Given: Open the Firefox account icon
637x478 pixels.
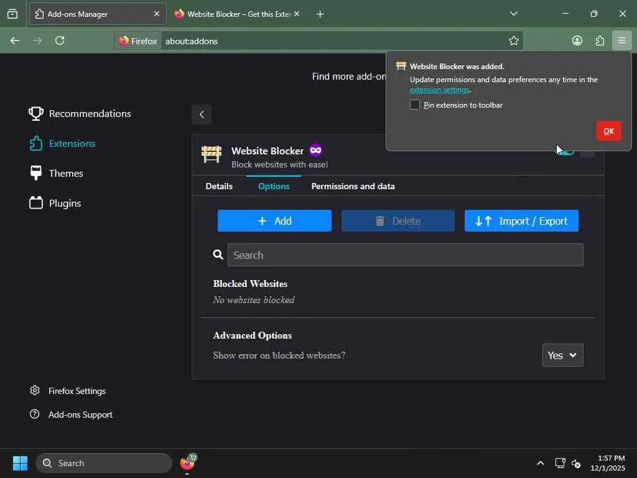Looking at the screenshot, I should click(577, 40).
